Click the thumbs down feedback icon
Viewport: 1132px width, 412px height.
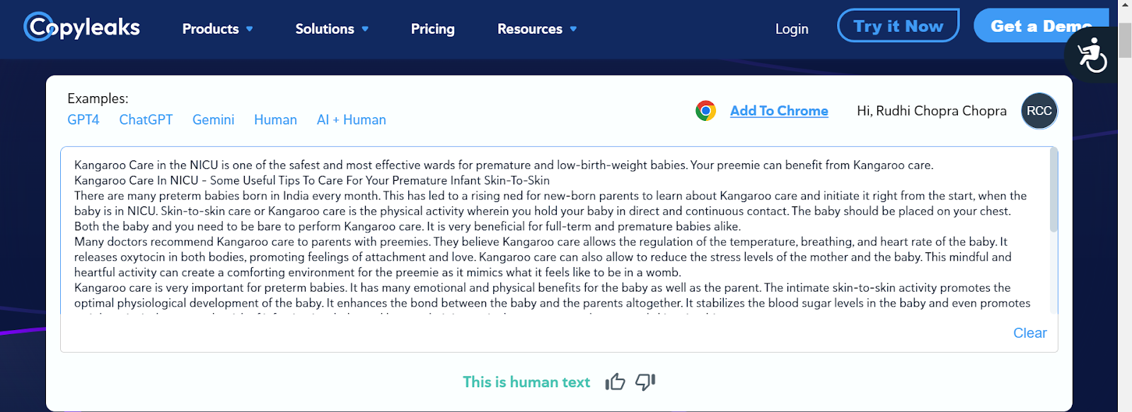click(x=645, y=382)
